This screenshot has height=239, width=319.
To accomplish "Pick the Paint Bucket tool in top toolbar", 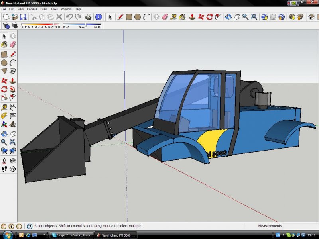I will 182,17.
